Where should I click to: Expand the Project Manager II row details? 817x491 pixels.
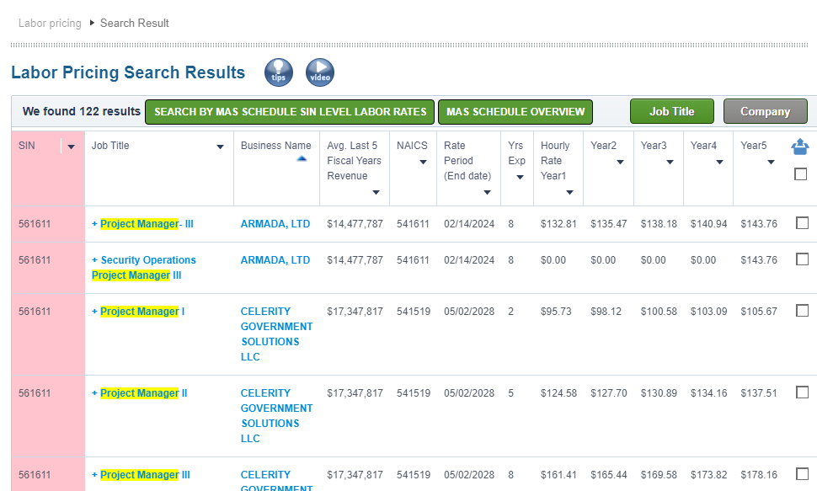point(95,393)
